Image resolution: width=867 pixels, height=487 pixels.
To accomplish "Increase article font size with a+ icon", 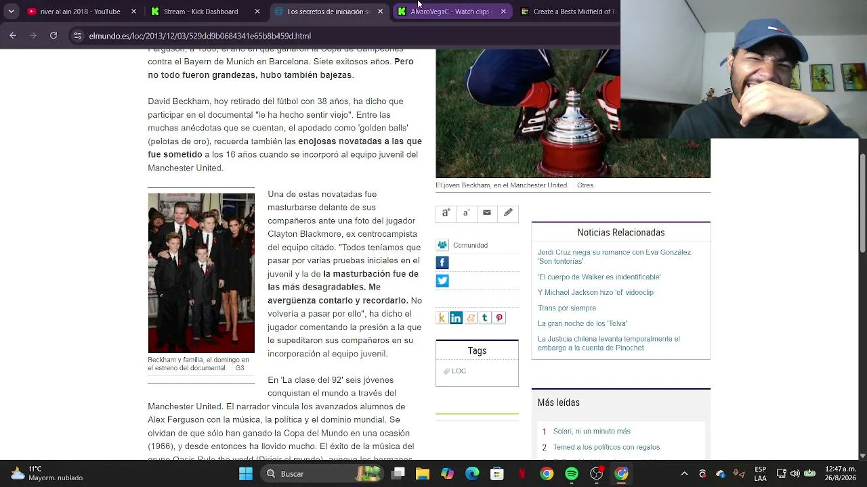I will pyautogui.click(x=446, y=213).
